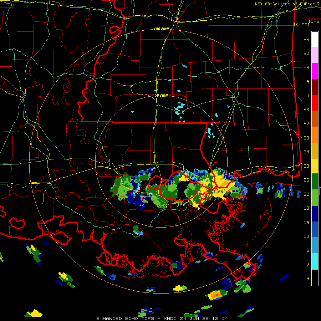The image size is (321, 321).
Task: Click the 30 value on the legend
Action: coord(306,166)
